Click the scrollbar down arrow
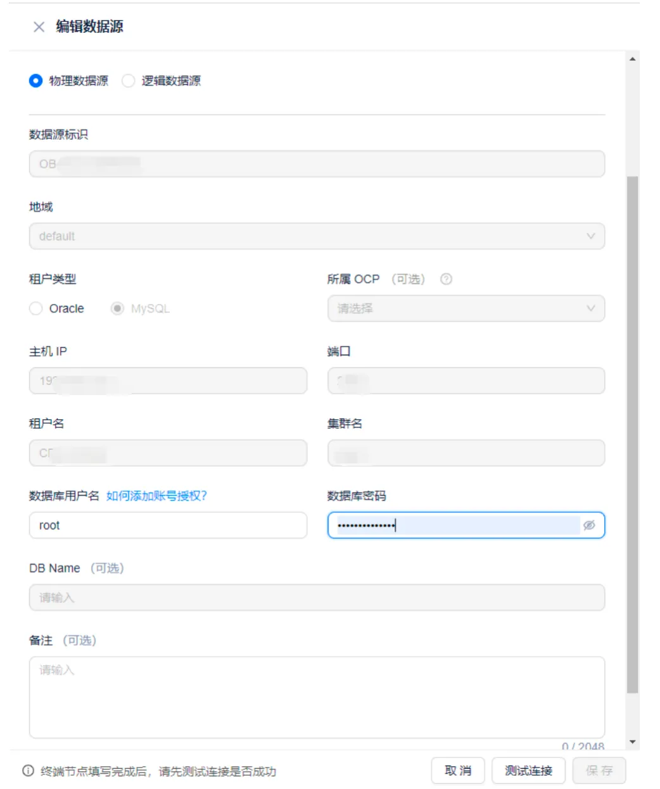Image resolution: width=660 pixels, height=789 pixels. (632, 742)
